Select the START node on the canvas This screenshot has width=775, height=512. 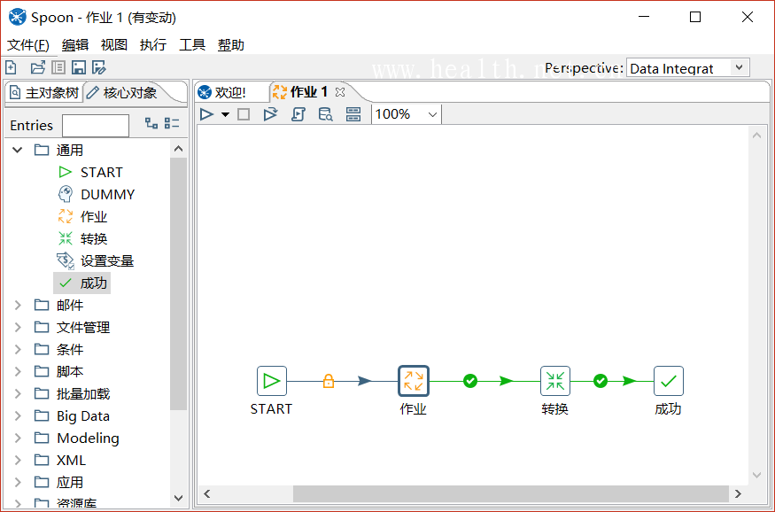click(x=272, y=381)
